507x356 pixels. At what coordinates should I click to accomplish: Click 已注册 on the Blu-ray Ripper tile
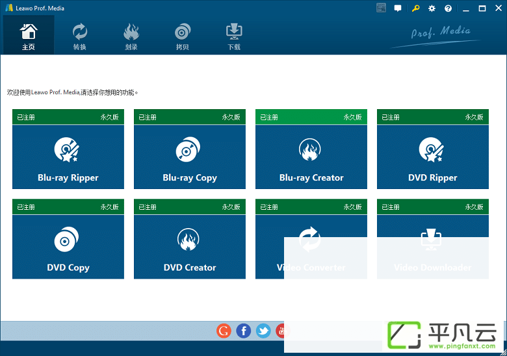[x=26, y=118]
